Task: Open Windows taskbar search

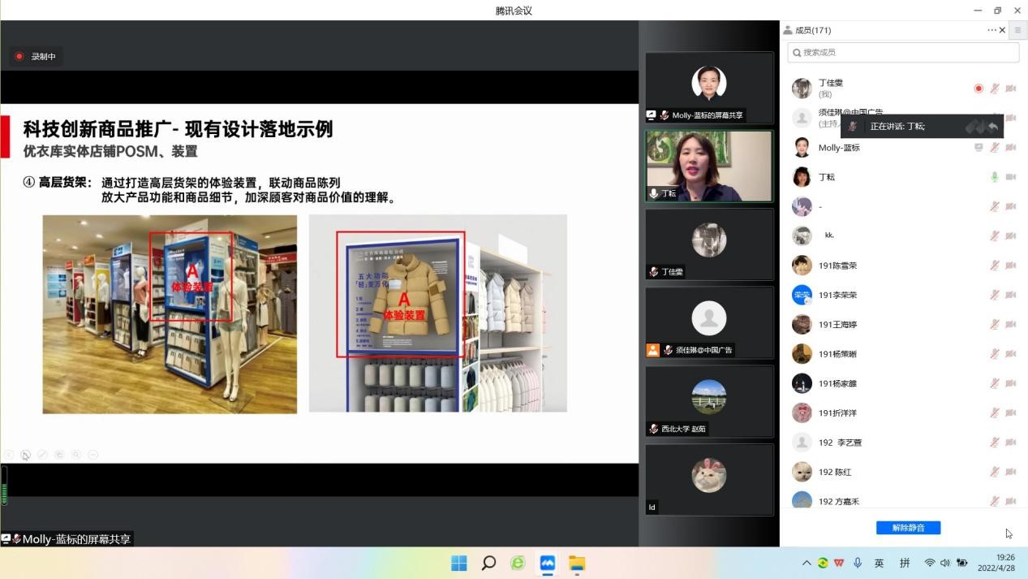Action: pos(488,563)
